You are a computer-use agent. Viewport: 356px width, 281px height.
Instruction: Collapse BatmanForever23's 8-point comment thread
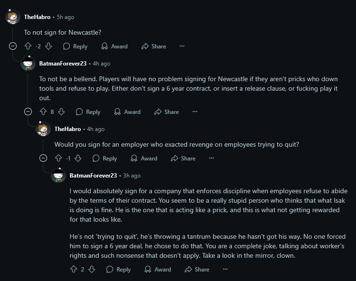coord(29,112)
